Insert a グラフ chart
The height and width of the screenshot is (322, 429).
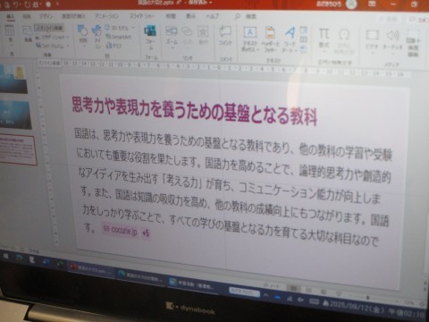(x=114, y=46)
